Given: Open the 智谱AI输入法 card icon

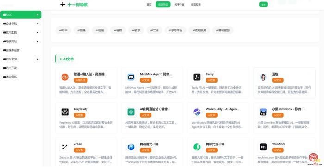Looking at the screenshot, I should [x=65, y=77].
